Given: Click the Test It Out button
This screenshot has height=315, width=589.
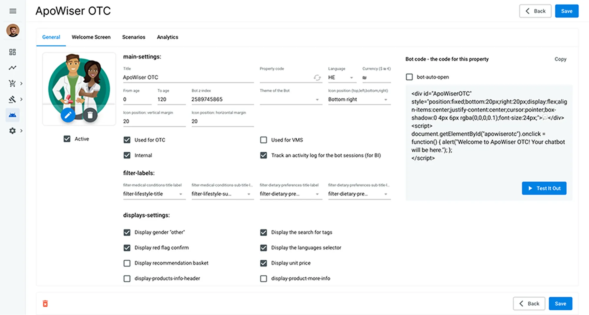Looking at the screenshot, I should tap(544, 188).
